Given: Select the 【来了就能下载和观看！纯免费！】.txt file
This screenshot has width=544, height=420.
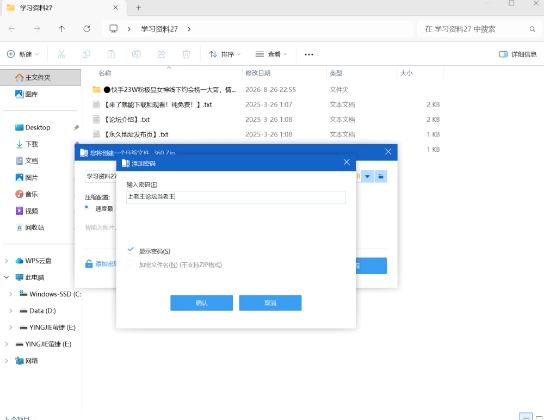Looking at the screenshot, I should point(267,104).
